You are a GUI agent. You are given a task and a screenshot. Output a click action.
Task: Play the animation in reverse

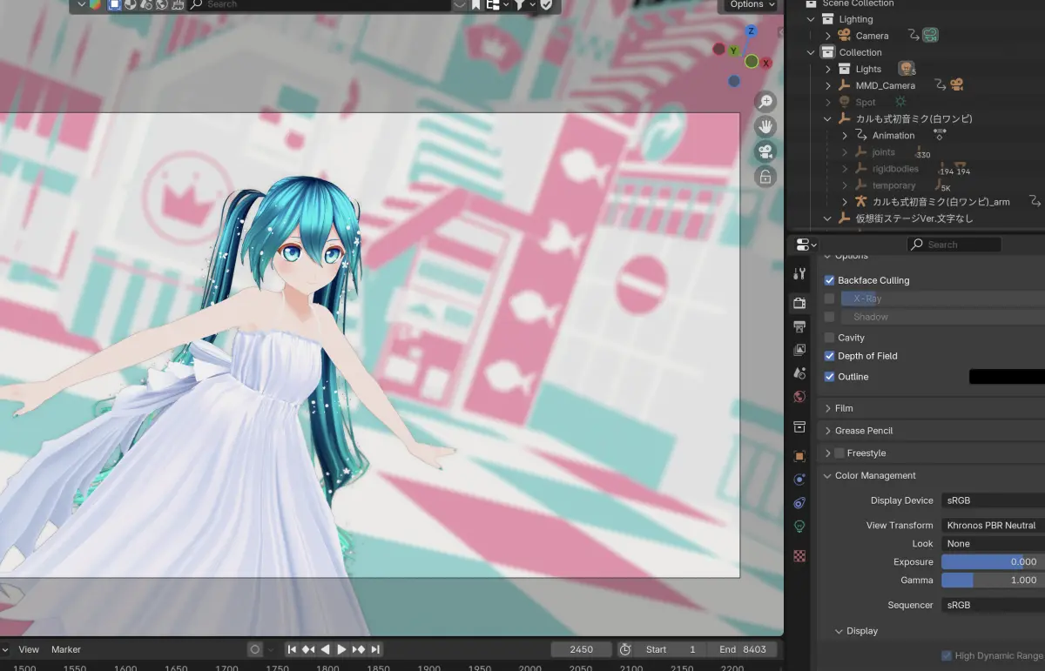click(x=325, y=649)
